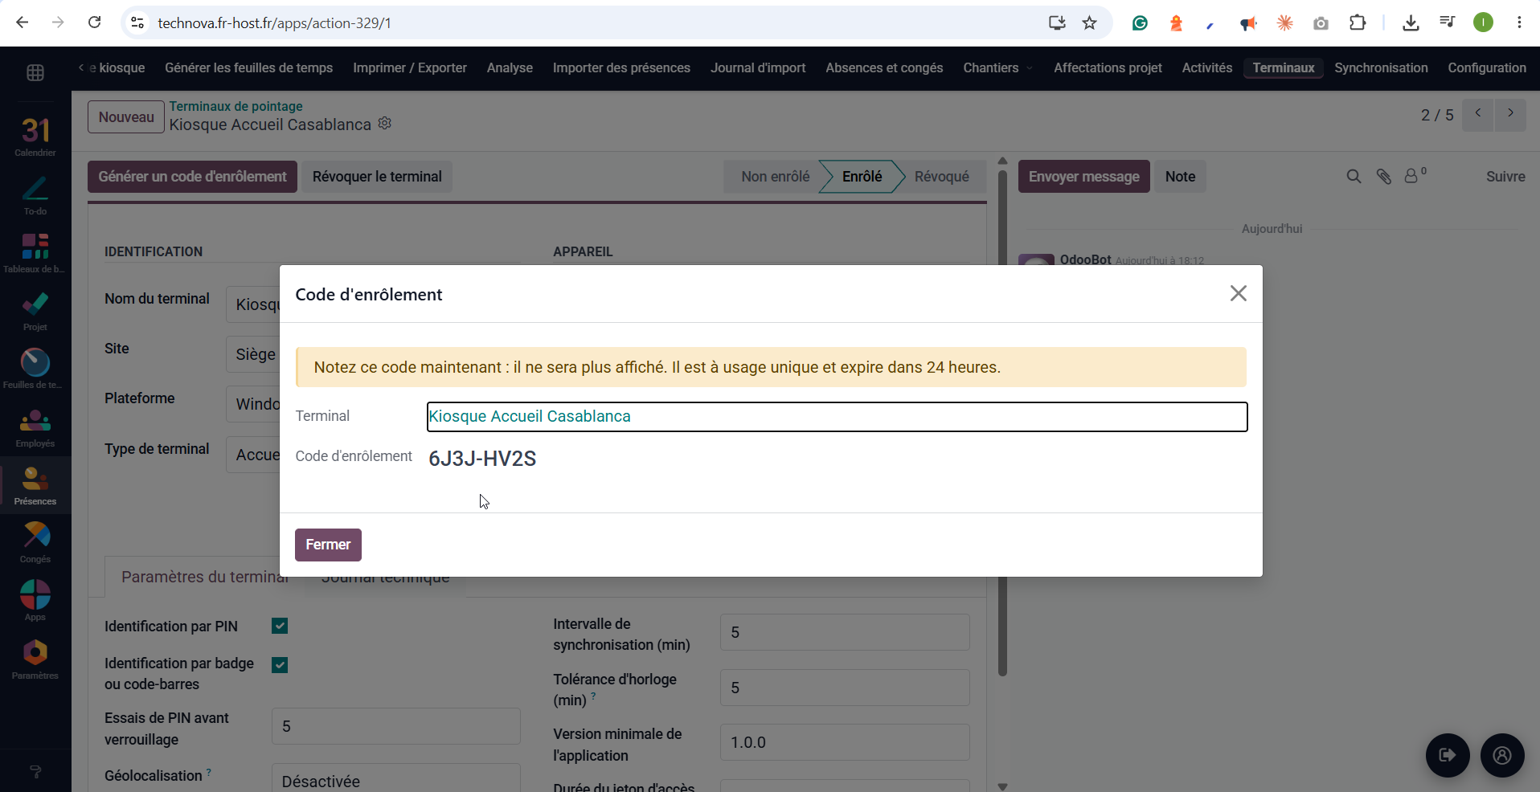The width and height of the screenshot is (1540, 792).
Task: Open Absences et congés menu
Action: [x=884, y=68]
